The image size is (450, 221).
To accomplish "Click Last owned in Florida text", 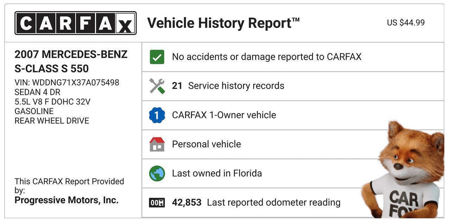I will (217, 173).
